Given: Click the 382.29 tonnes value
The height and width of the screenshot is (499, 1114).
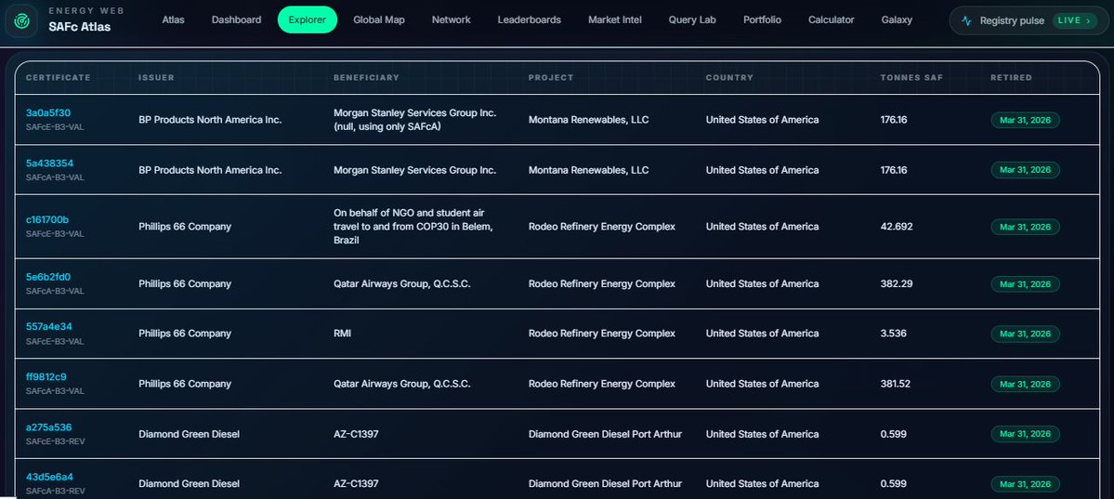Looking at the screenshot, I should (x=897, y=283).
